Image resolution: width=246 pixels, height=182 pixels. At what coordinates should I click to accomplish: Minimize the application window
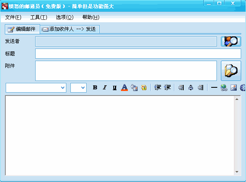pyautogui.click(x=209, y=4)
